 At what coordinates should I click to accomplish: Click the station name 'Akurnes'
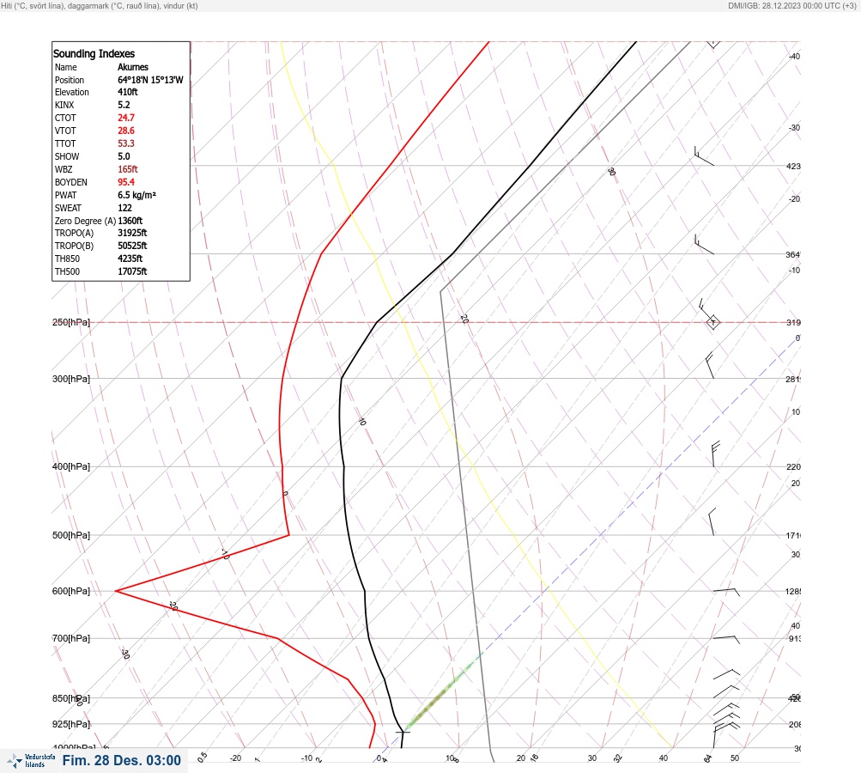pyautogui.click(x=133, y=67)
